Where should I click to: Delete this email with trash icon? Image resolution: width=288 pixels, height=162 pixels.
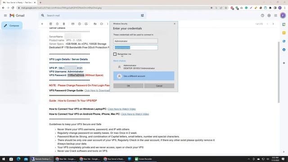(x=64, y=24)
